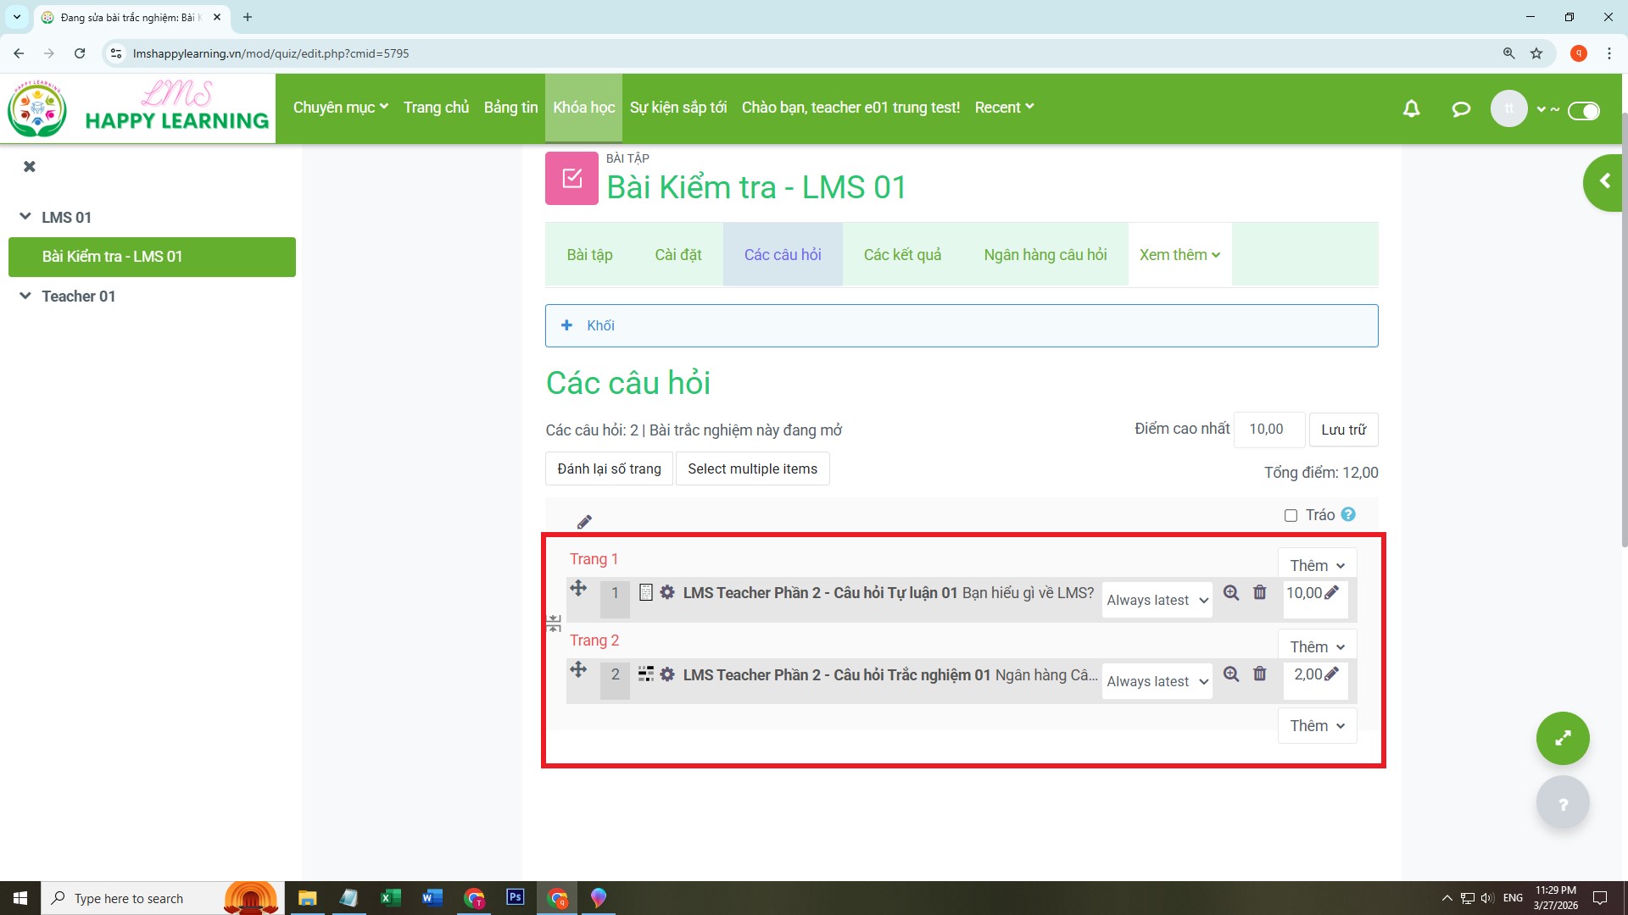The image size is (1628, 915).
Task: Expand Thêm menu on Trang 2
Action: pyautogui.click(x=1317, y=647)
